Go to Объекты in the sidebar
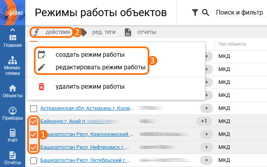 click(x=13, y=91)
